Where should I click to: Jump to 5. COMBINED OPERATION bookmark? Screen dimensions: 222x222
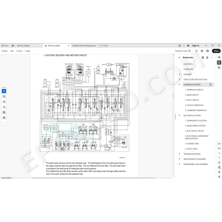pos(196,110)
